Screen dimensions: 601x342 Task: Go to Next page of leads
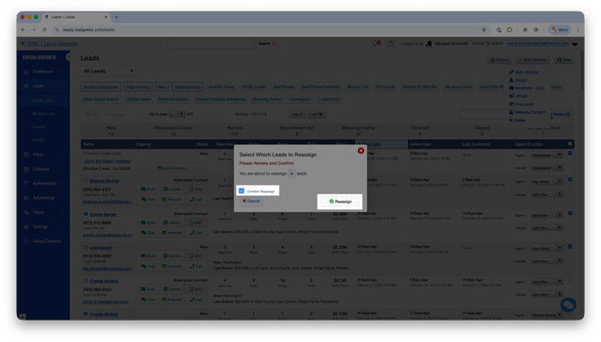(x=298, y=114)
